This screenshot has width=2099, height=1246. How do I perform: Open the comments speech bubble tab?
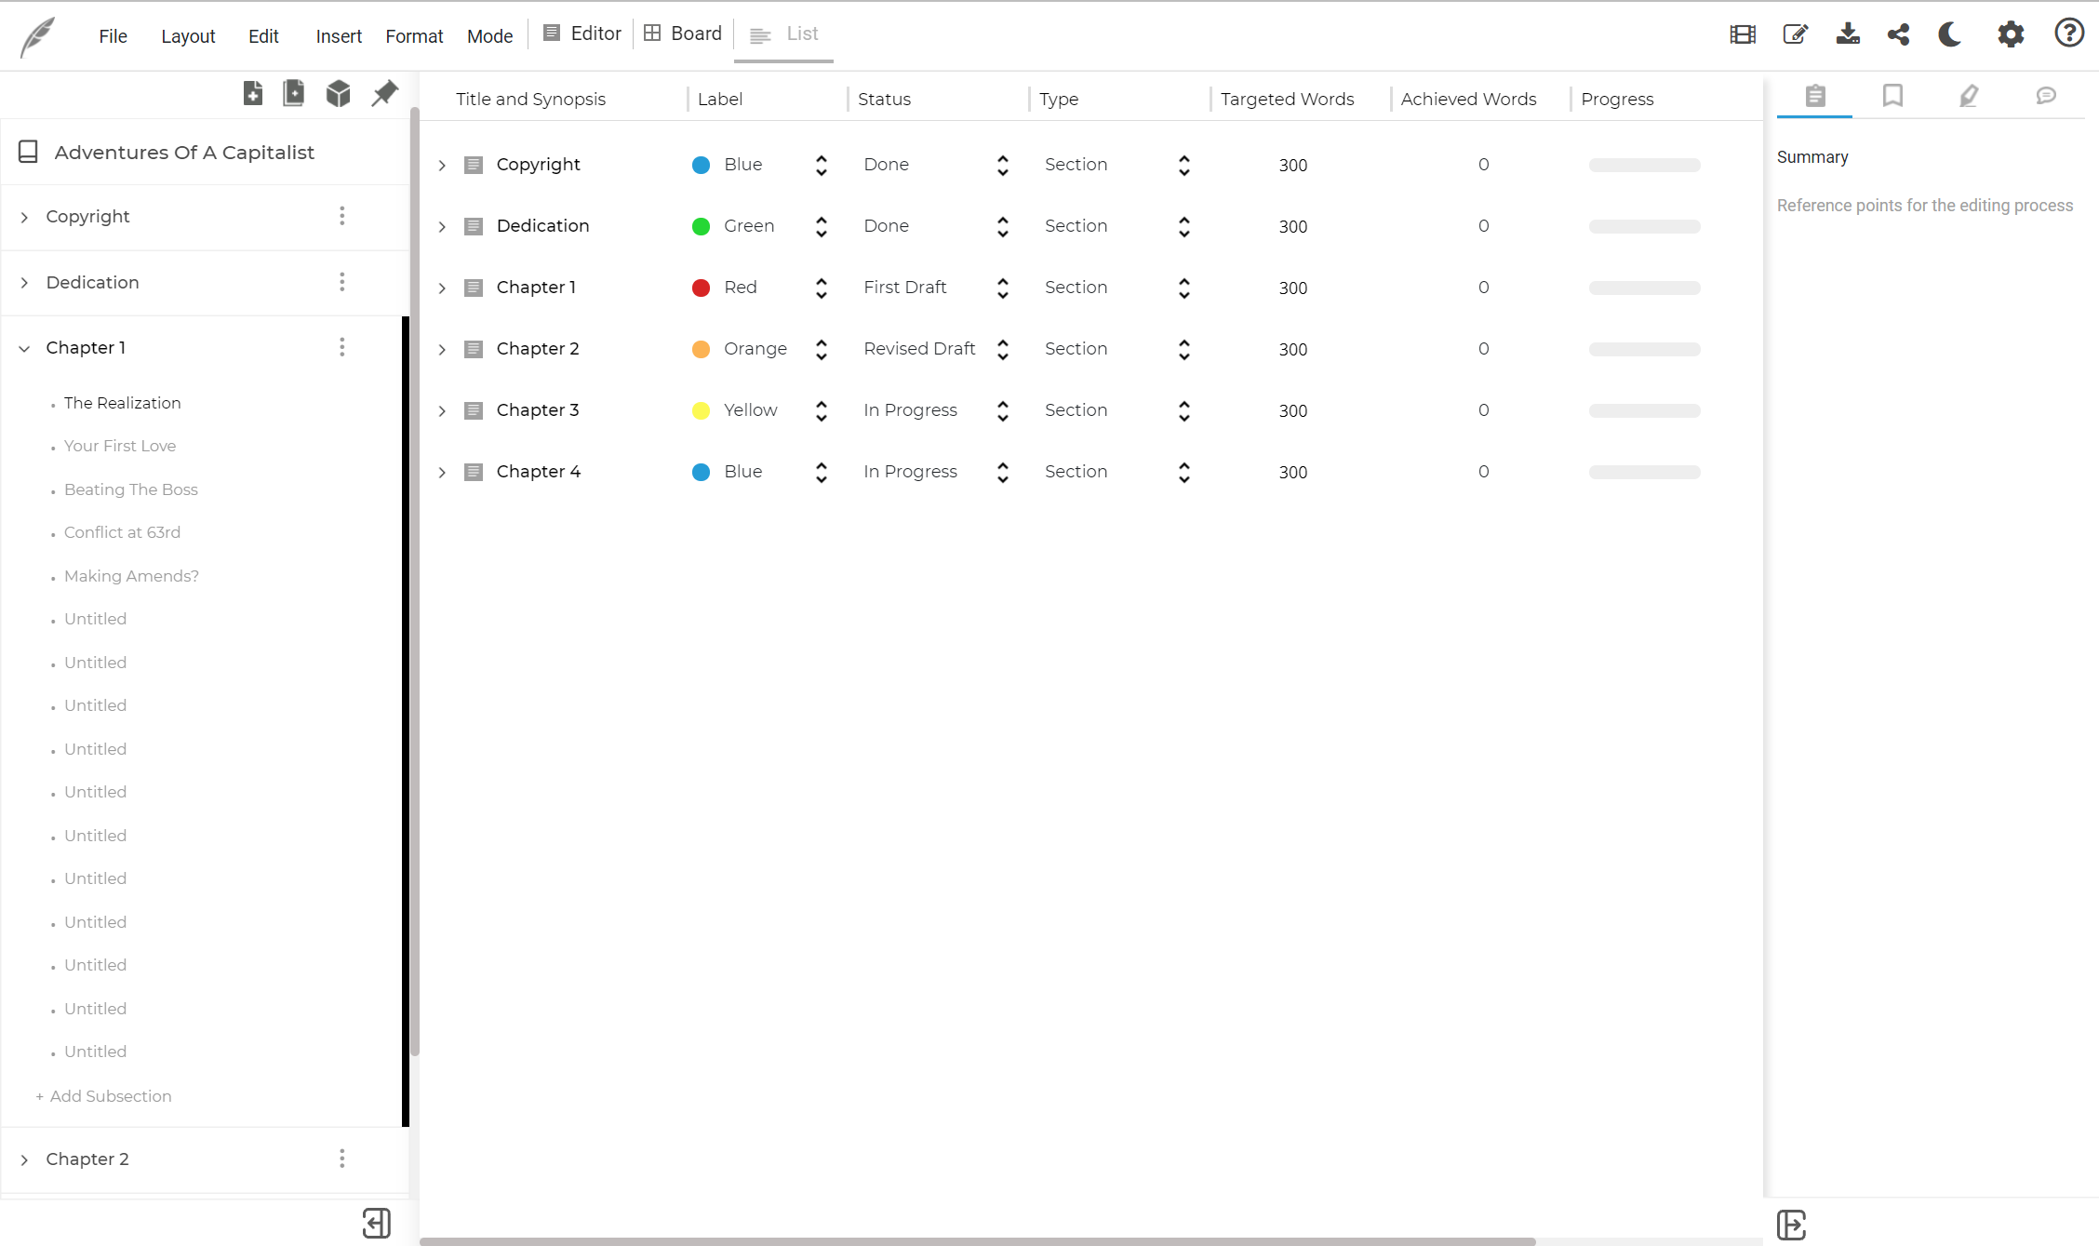coord(2046,96)
